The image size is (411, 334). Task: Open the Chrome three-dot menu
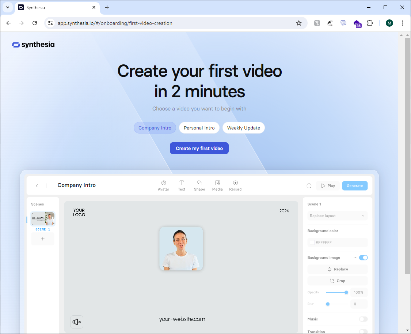click(402, 23)
